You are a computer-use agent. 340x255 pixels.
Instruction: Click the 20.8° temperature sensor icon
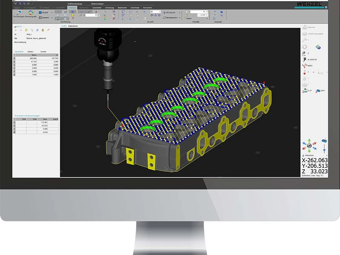[318, 91]
